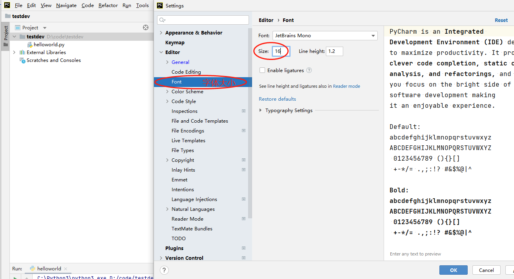Open the Code menu

pyautogui.click(x=88, y=5)
